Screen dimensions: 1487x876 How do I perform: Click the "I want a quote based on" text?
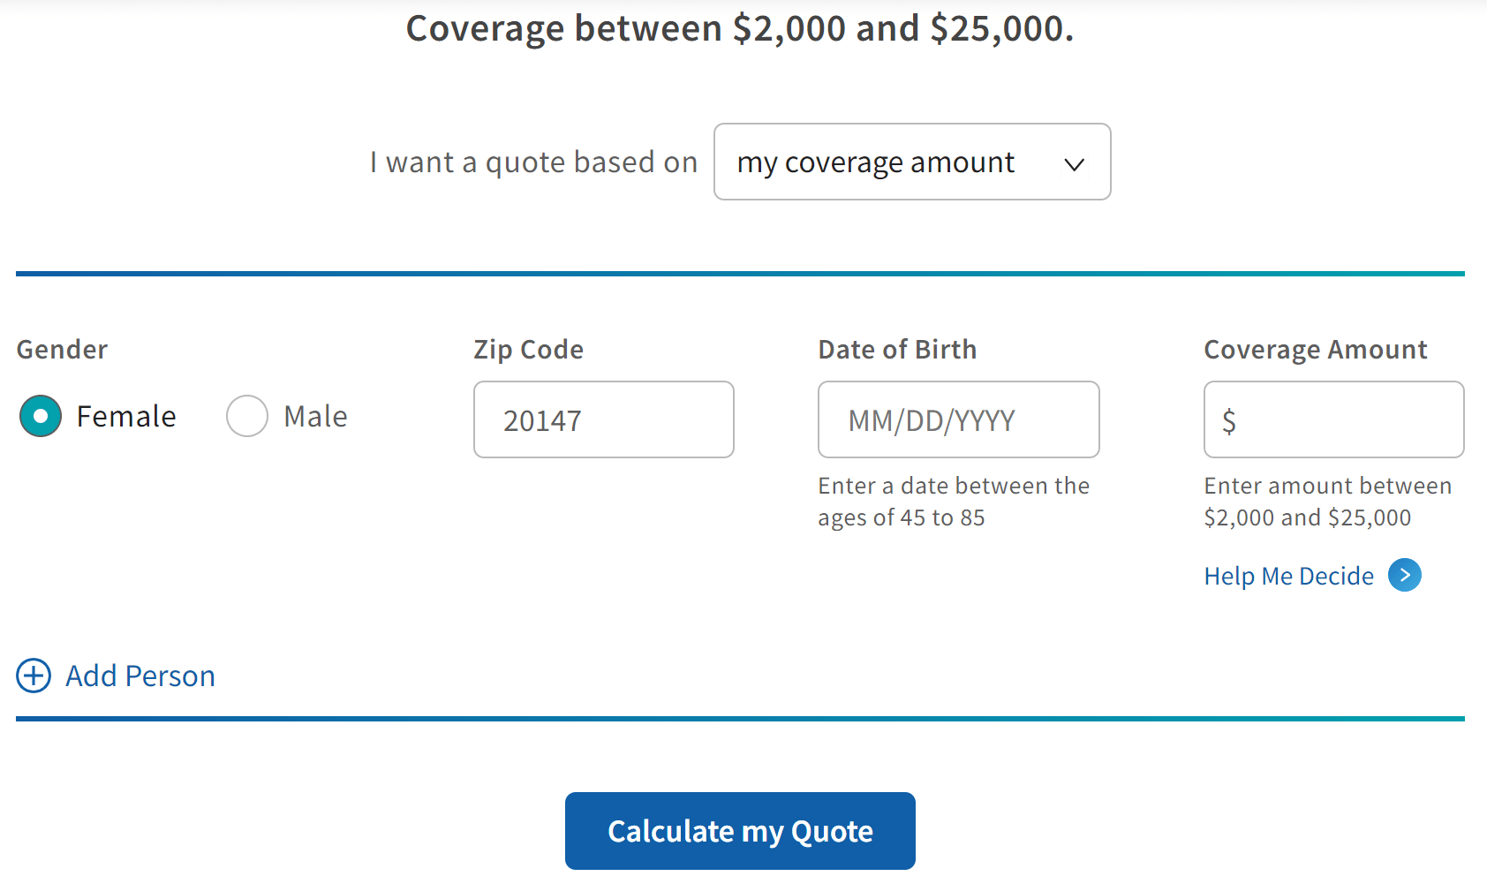(x=533, y=162)
